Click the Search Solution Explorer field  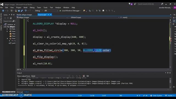pyautogui.click(x=8, y=21)
